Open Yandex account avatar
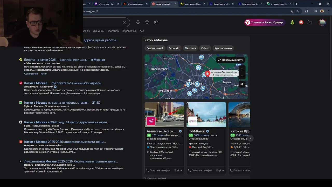 tap(322, 22)
